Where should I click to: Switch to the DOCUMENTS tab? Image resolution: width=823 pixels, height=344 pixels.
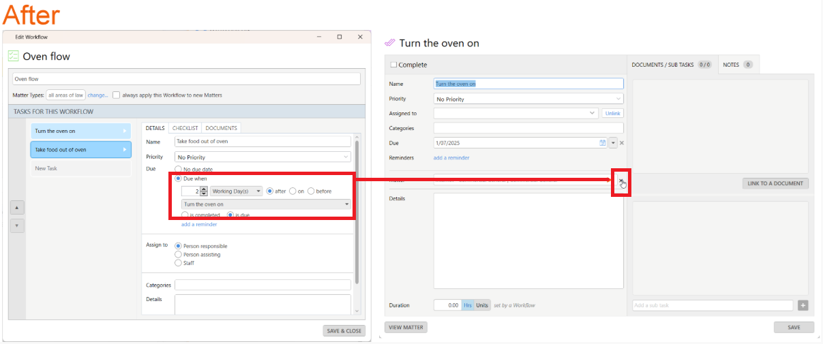click(x=222, y=128)
